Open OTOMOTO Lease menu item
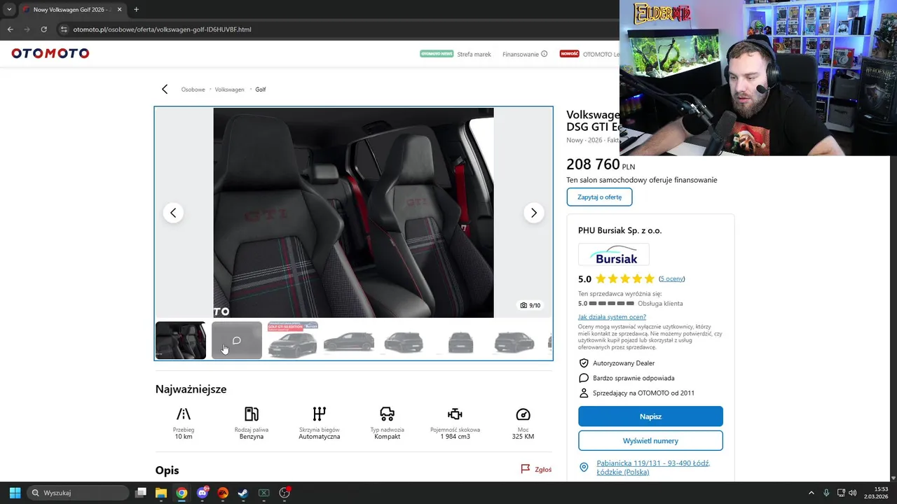The width and height of the screenshot is (897, 504). tap(601, 54)
